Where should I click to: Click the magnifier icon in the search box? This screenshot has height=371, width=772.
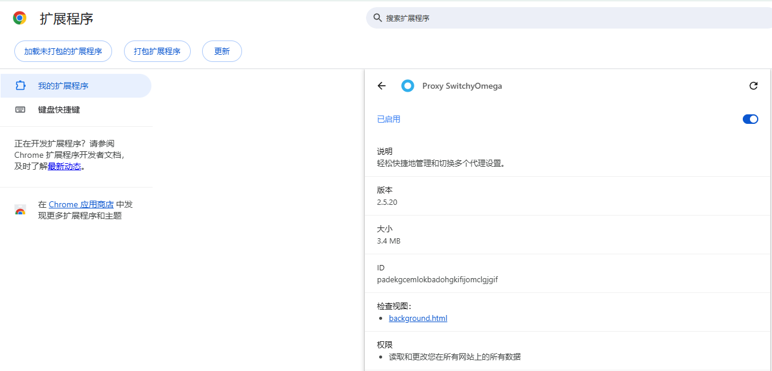[377, 18]
